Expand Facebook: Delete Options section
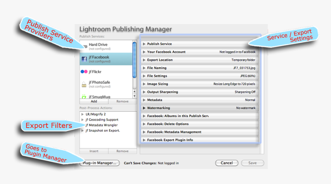331x184 pixels. (144, 124)
